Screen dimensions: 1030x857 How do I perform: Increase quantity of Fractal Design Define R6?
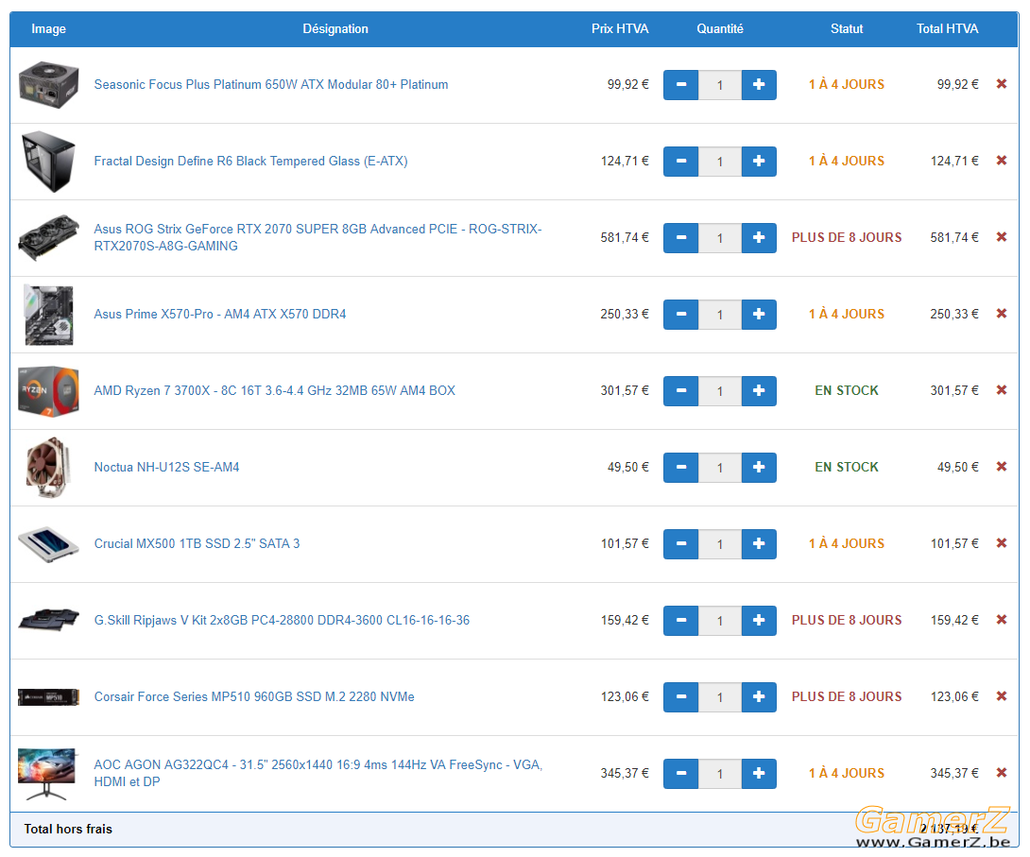(x=759, y=162)
